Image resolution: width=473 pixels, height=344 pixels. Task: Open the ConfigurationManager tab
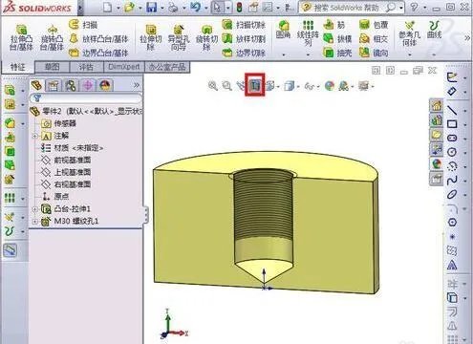pyautogui.click(x=71, y=85)
